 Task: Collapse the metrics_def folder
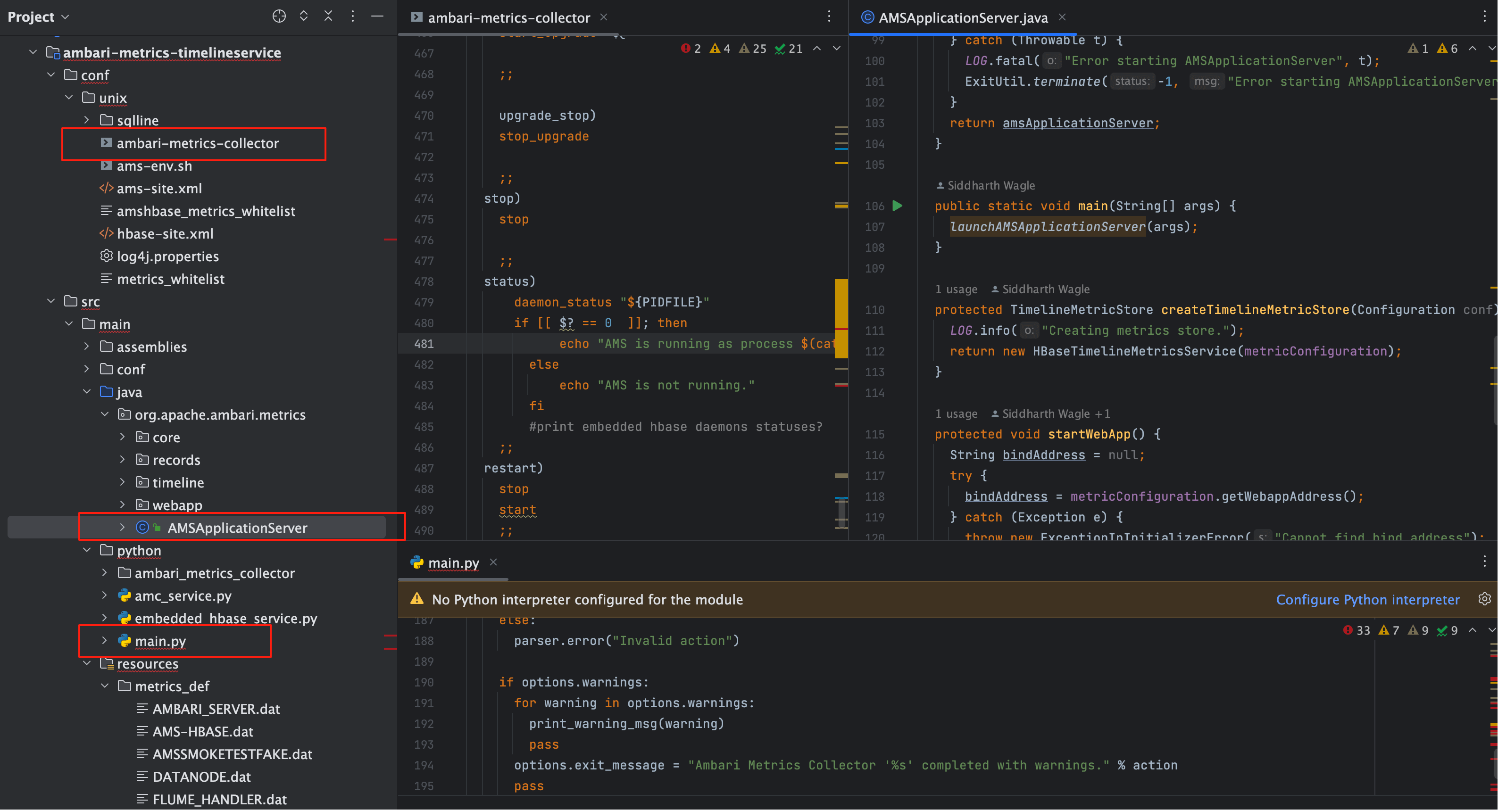(x=105, y=686)
